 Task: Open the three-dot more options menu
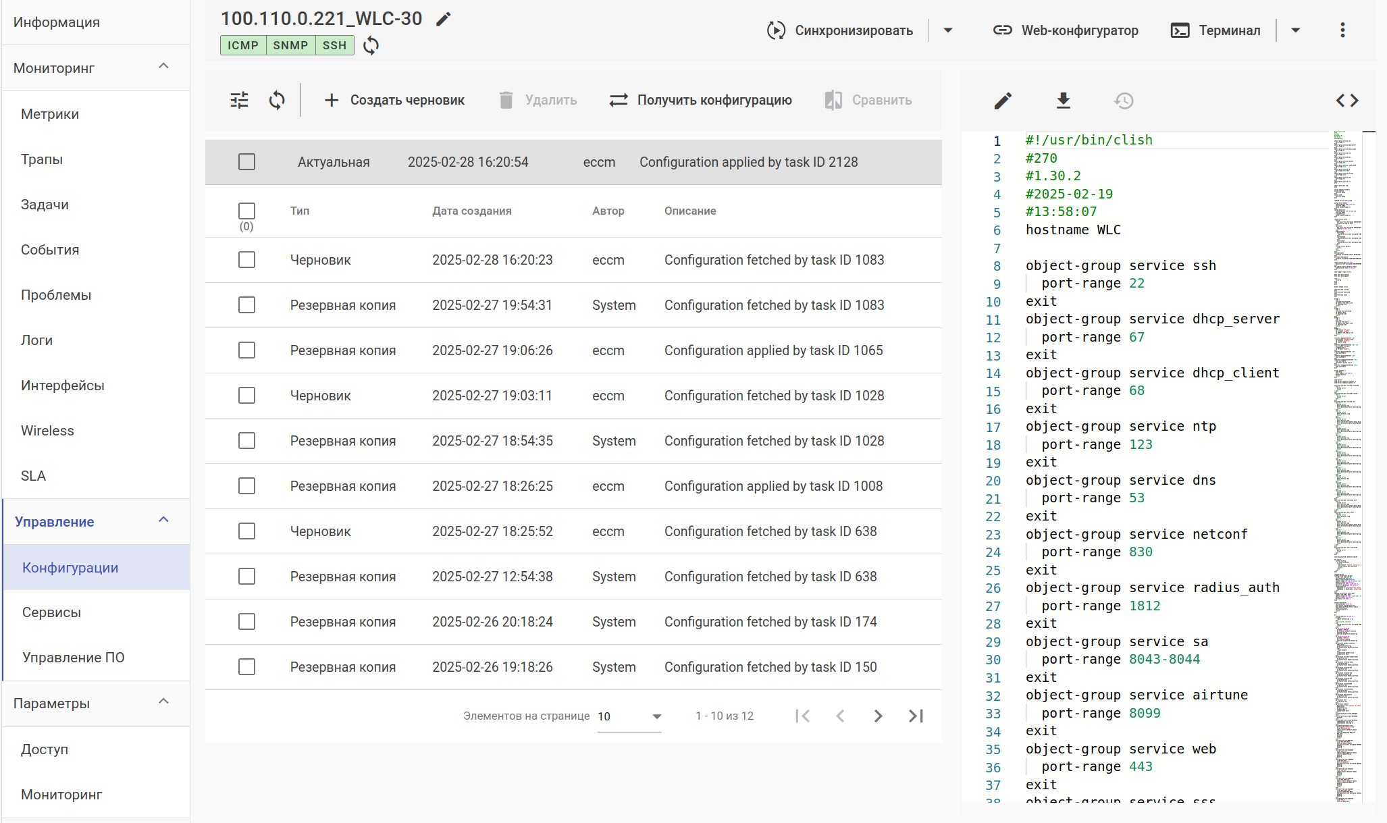coord(1342,30)
